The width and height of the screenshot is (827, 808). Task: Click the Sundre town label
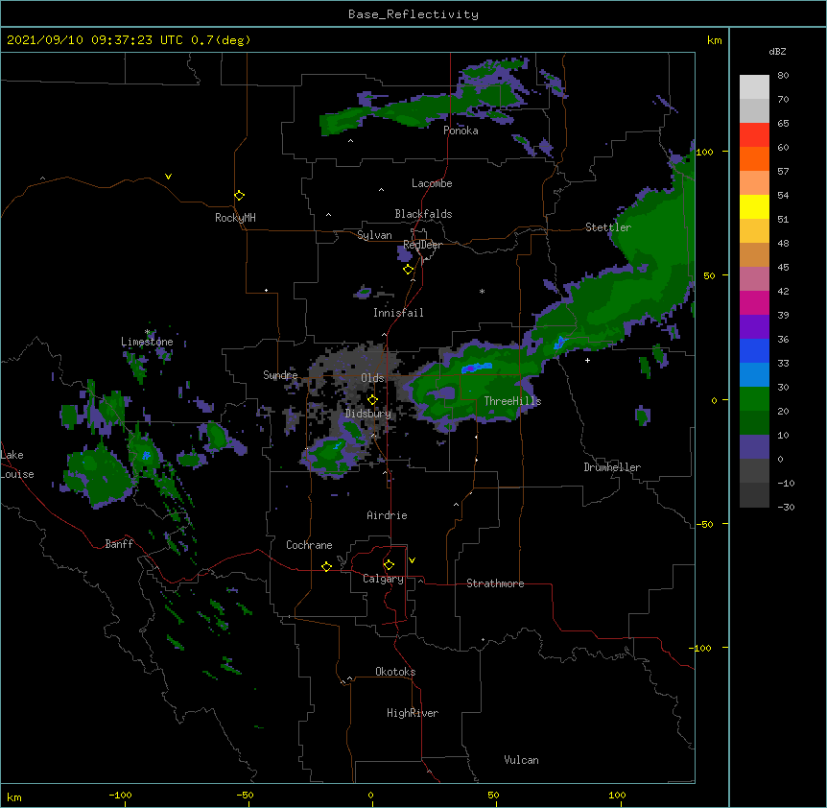(x=280, y=375)
